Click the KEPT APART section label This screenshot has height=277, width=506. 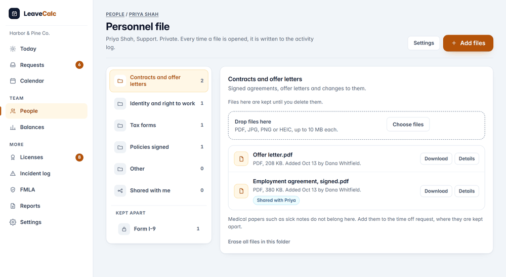click(131, 213)
